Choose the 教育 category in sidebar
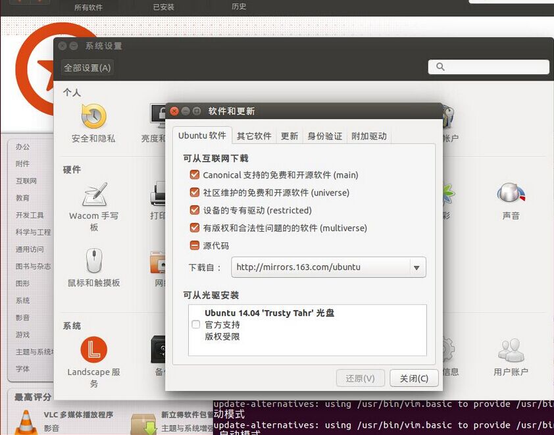This screenshot has width=554, height=435. pos(22,198)
